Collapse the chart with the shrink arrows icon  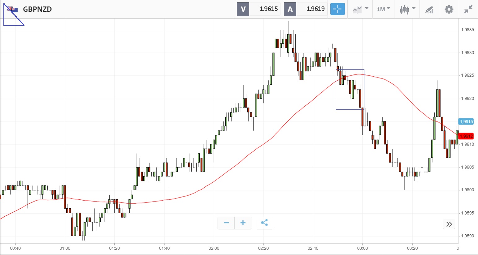468,9
